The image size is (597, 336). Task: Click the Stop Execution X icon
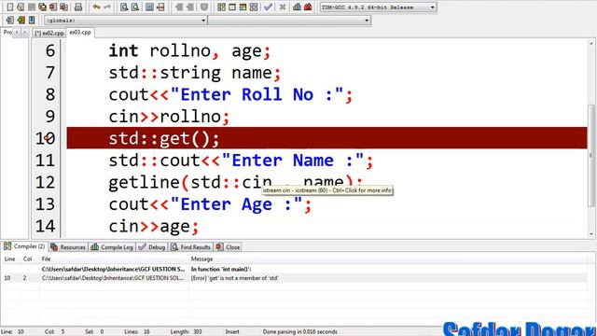tap(283, 7)
